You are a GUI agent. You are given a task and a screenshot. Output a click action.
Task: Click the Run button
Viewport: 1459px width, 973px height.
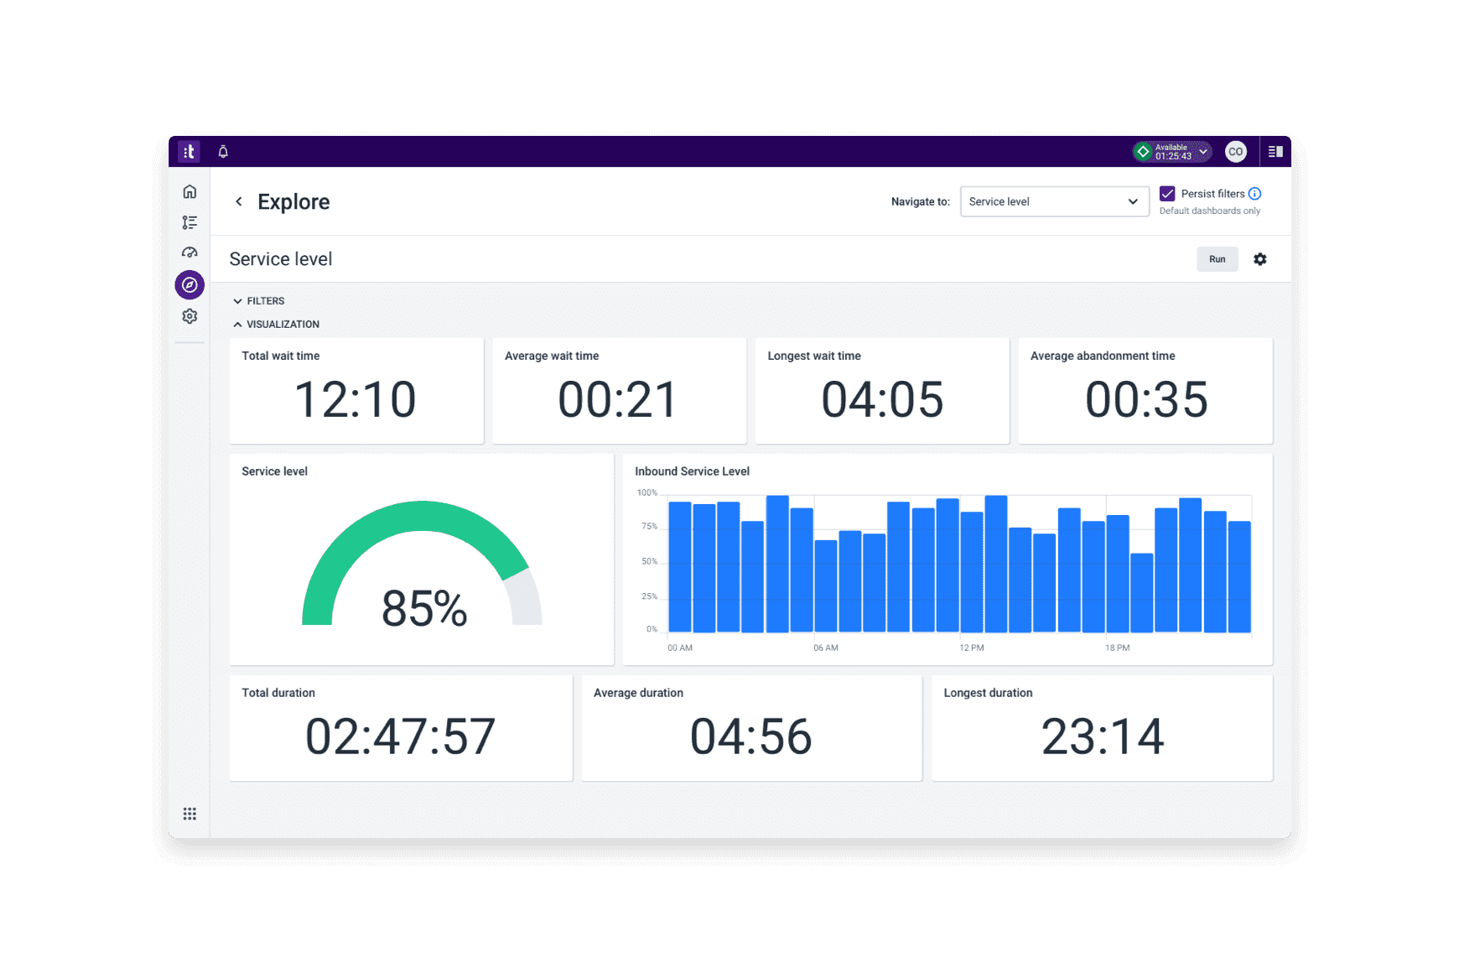point(1217,259)
